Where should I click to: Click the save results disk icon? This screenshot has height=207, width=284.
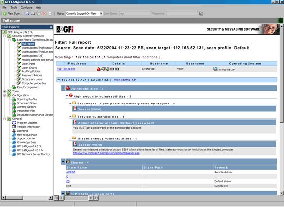tap(27, 14)
